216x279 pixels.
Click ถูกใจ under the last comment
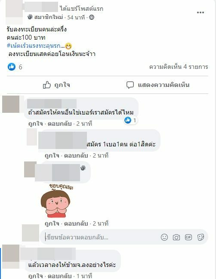(x=35, y=276)
